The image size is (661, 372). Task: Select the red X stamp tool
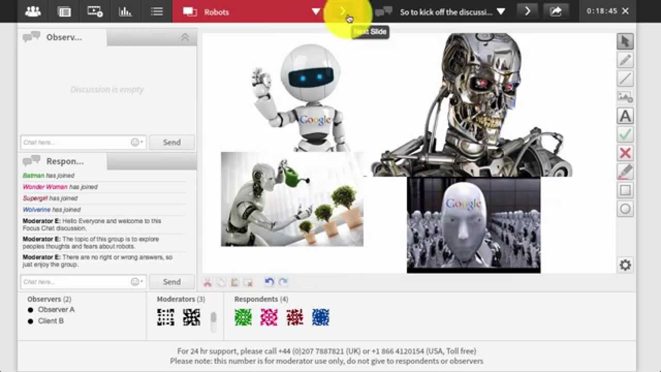coord(625,153)
